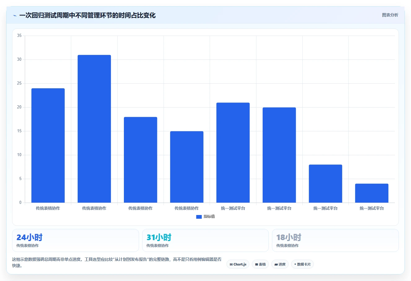The width and height of the screenshot is (411, 281).
Task: Click the chart title 一次回归测试周期中不同管理环节的时间占比变化
Action: [x=87, y=15]
